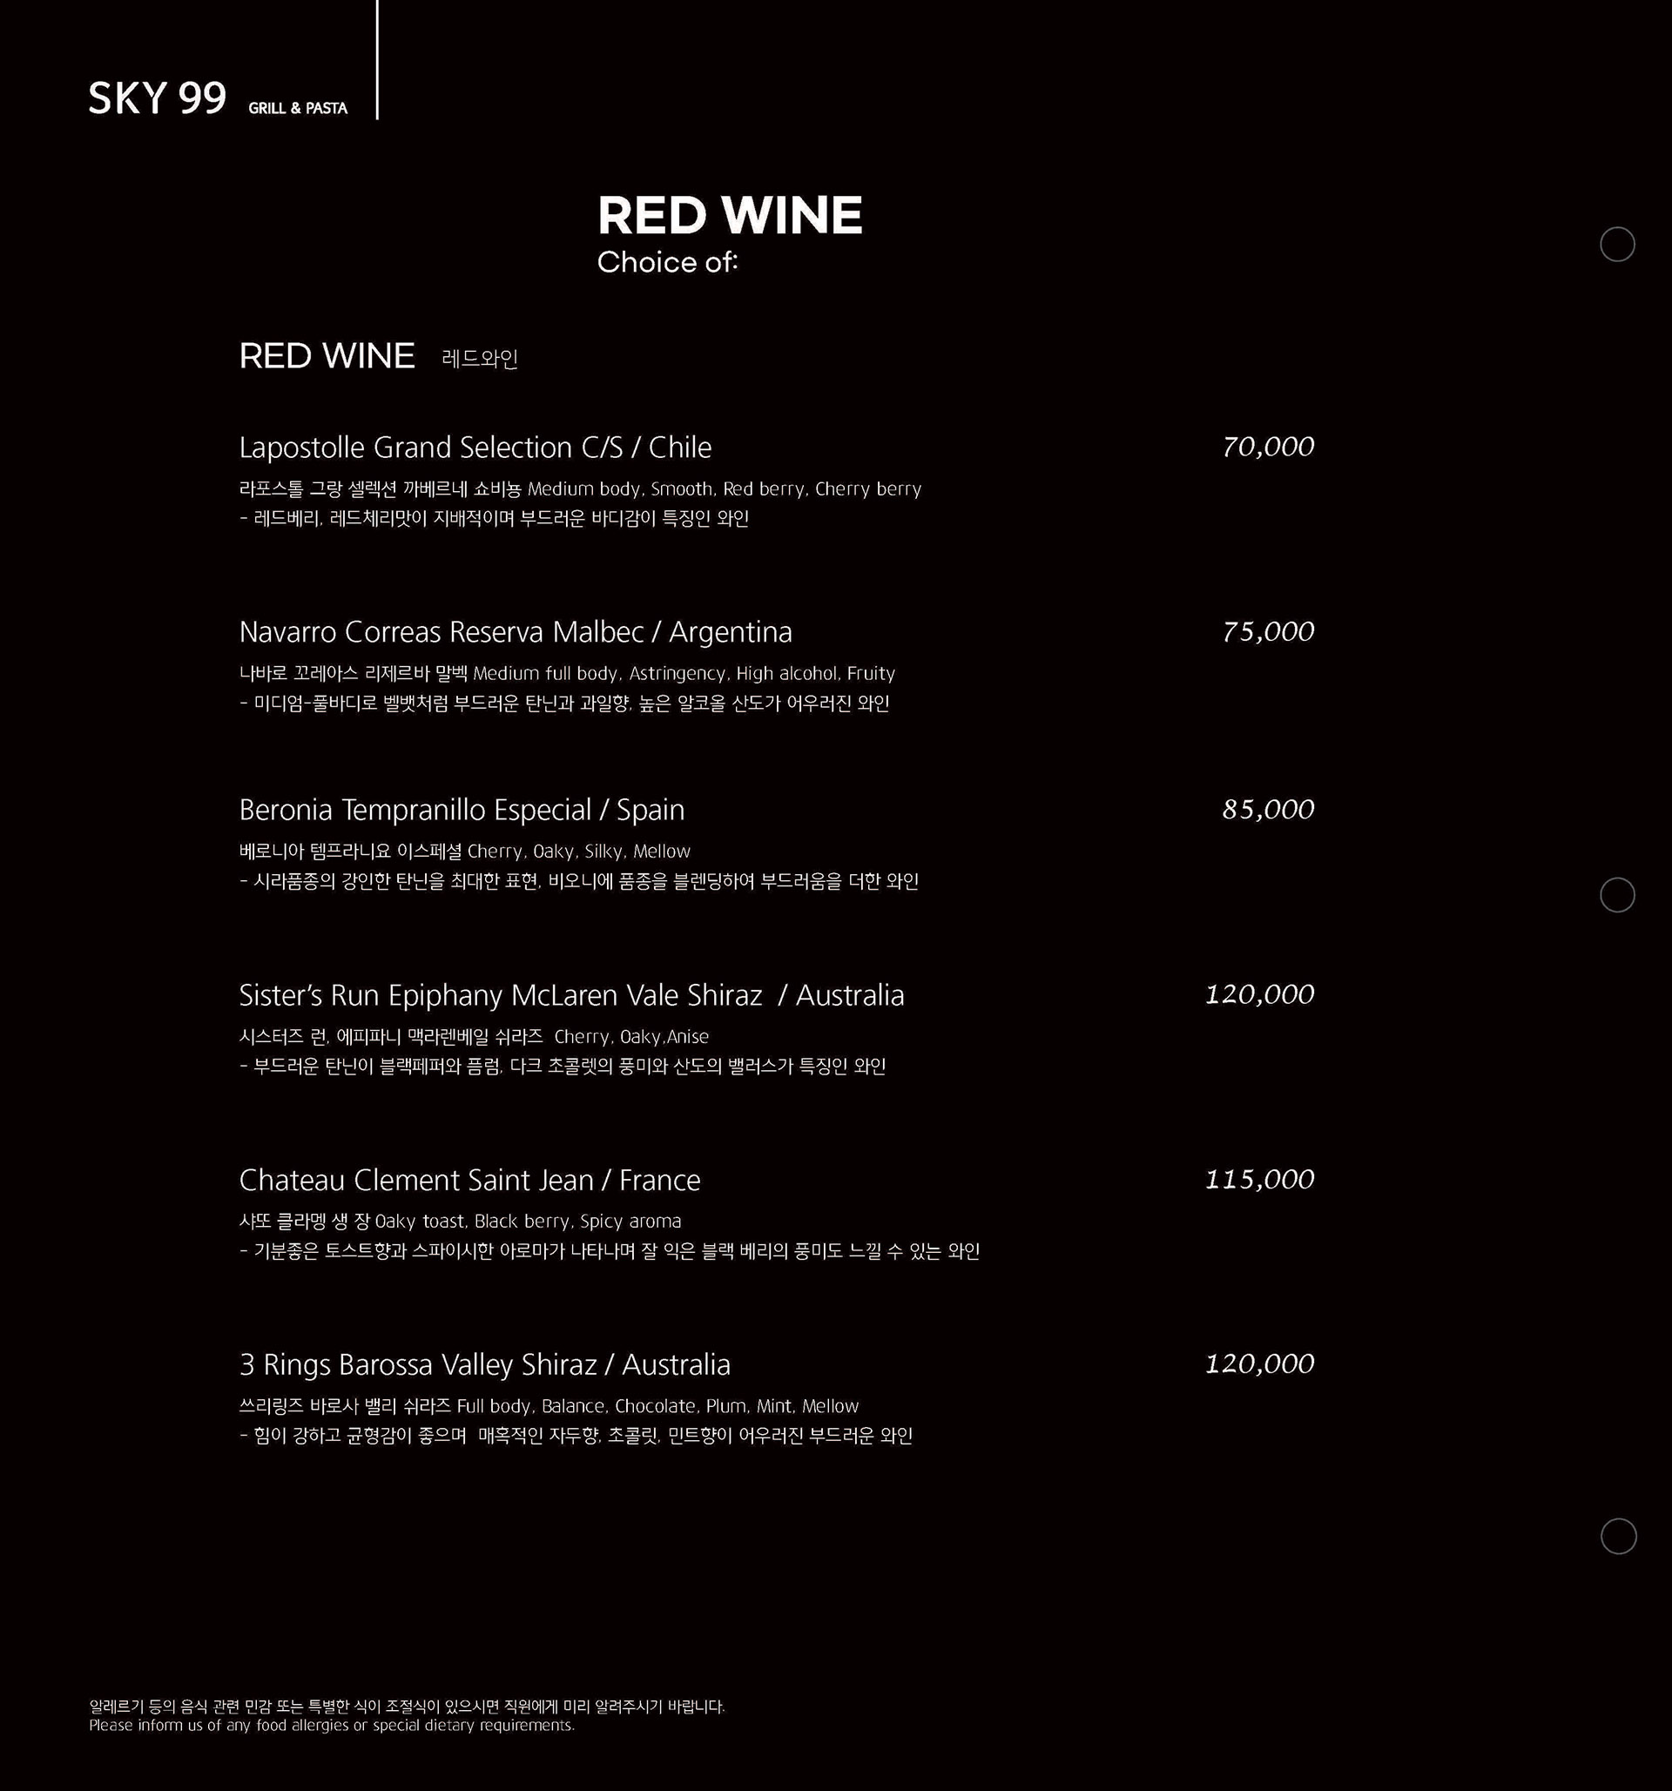Select Beronia Tempranillo Especial wine
Image resolution: width=1672 pixels, height=1791 pixels.
click(462, 810)
